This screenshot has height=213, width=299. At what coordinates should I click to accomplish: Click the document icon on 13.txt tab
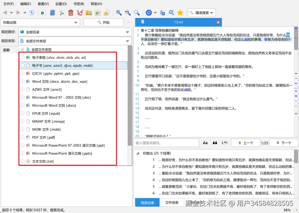point(143,22)
